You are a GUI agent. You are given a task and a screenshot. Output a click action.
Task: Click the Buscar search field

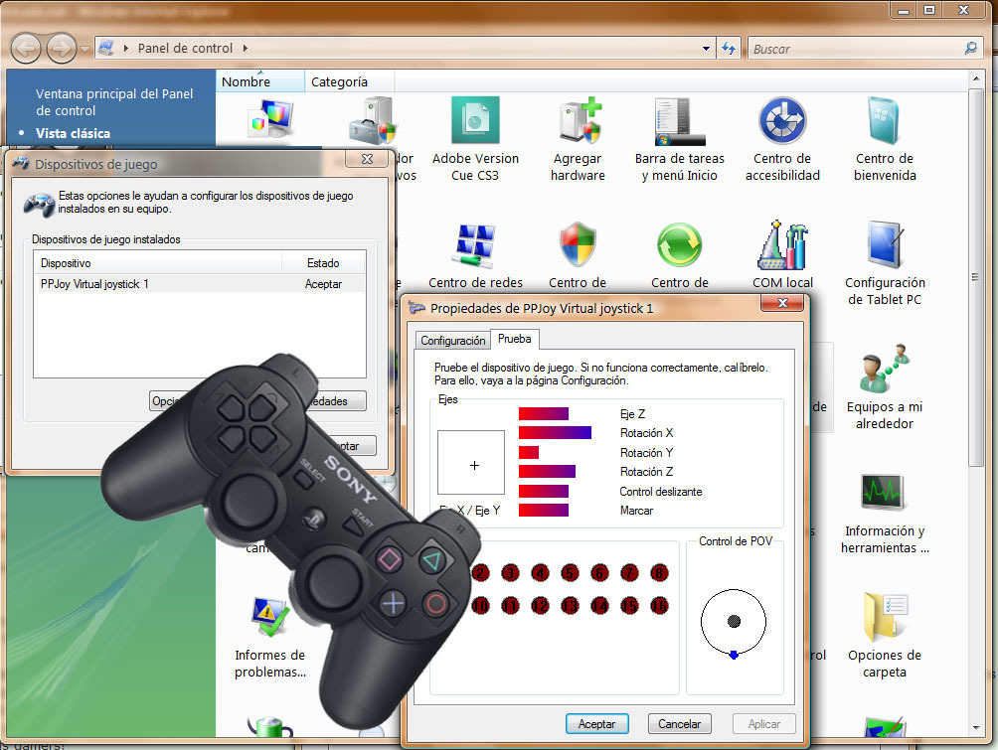coord(855,48)
